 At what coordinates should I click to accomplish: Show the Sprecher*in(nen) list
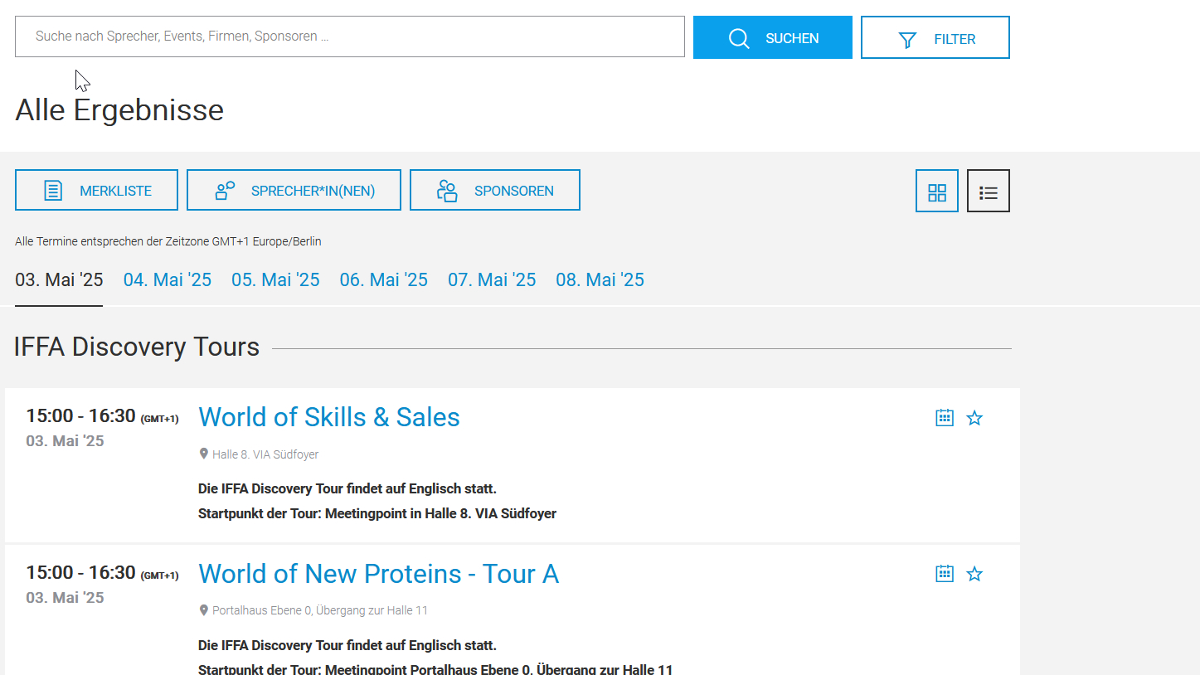tap(294, 191)
